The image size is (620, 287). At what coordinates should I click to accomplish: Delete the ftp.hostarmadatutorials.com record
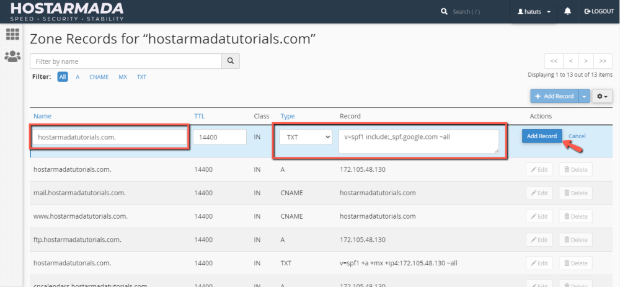pos(576,239)
